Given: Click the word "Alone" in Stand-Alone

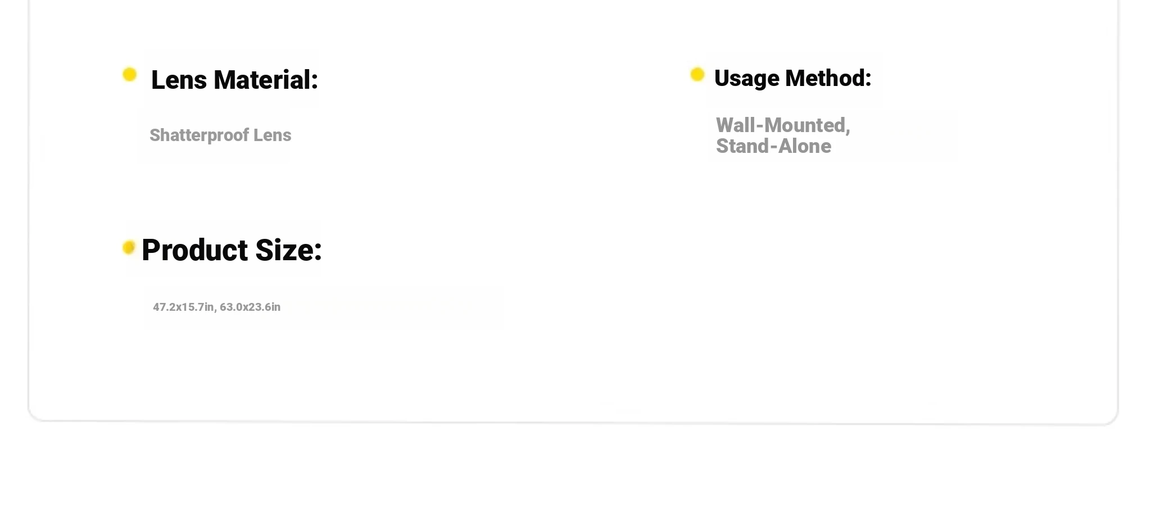Looking at the screenshot, I should [805, 146].
